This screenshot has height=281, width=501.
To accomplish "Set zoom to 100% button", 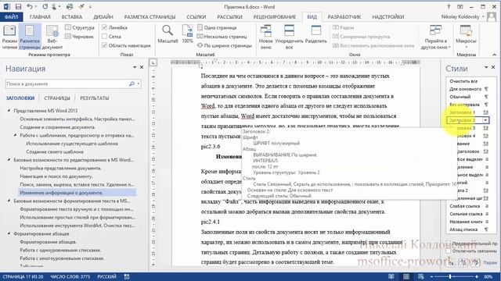I will coord(187,34).
